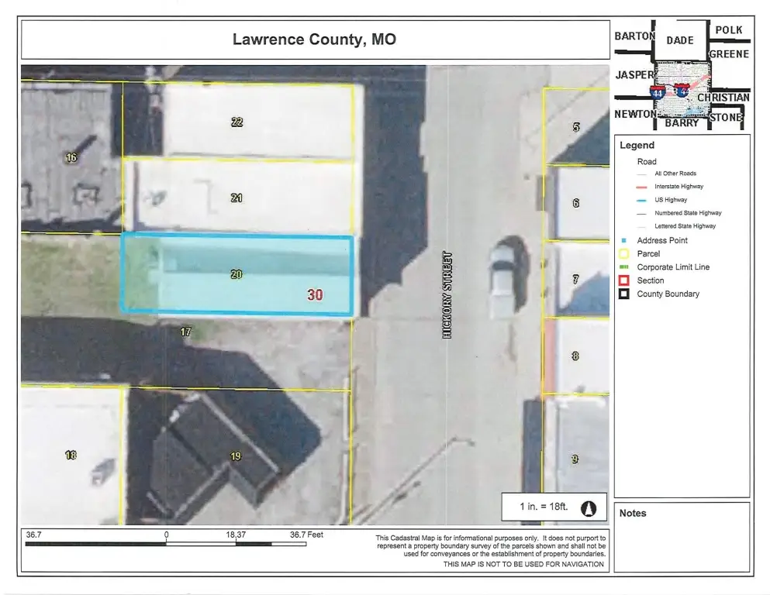Click STONE county on locator map
This screenshot has height=595, width=770.
pyautogui.click(x=726, y=117)
